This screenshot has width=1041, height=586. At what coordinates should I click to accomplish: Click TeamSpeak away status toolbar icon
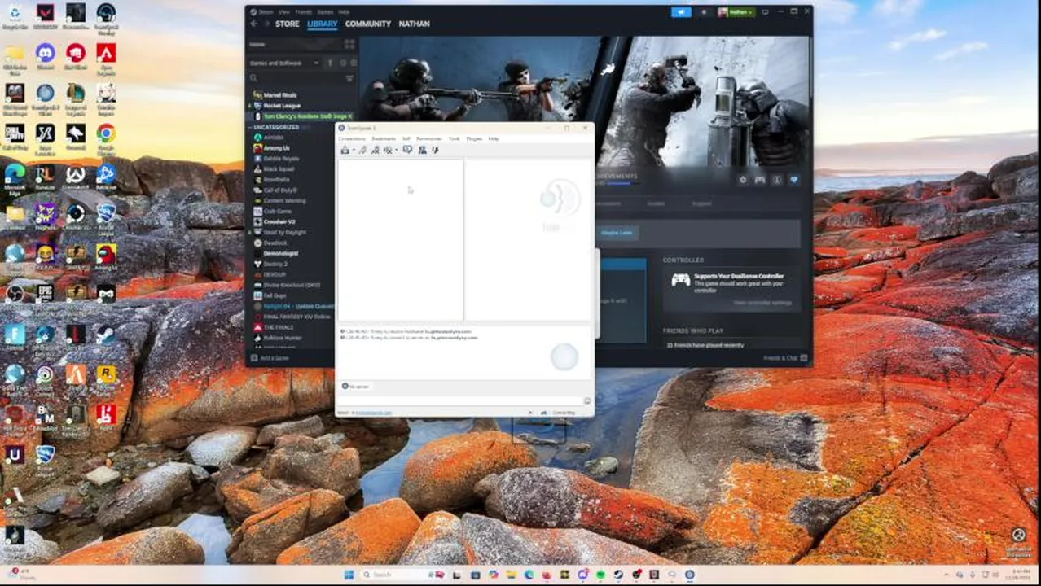click(389, 150)
